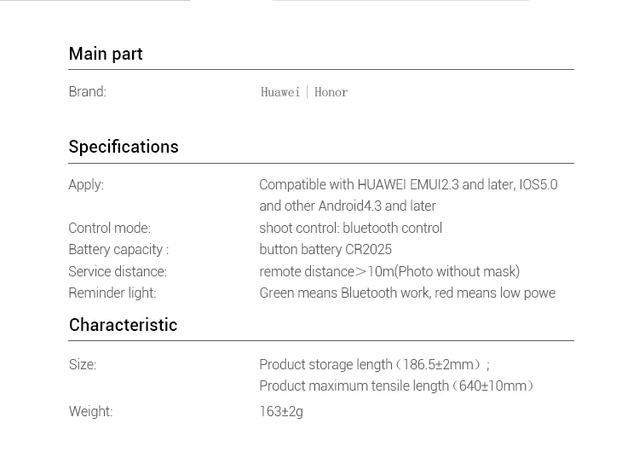
Task: Click the Service distance: label
Action: [x=118, y=271]
